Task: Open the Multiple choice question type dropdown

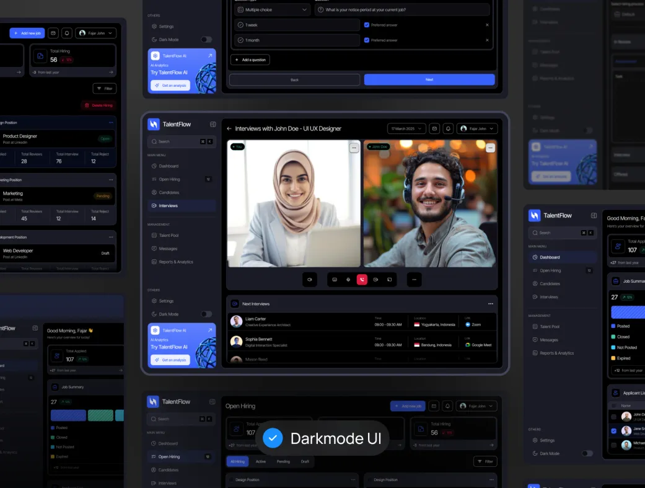Action: pyautogui.click(x=272, y=10)
